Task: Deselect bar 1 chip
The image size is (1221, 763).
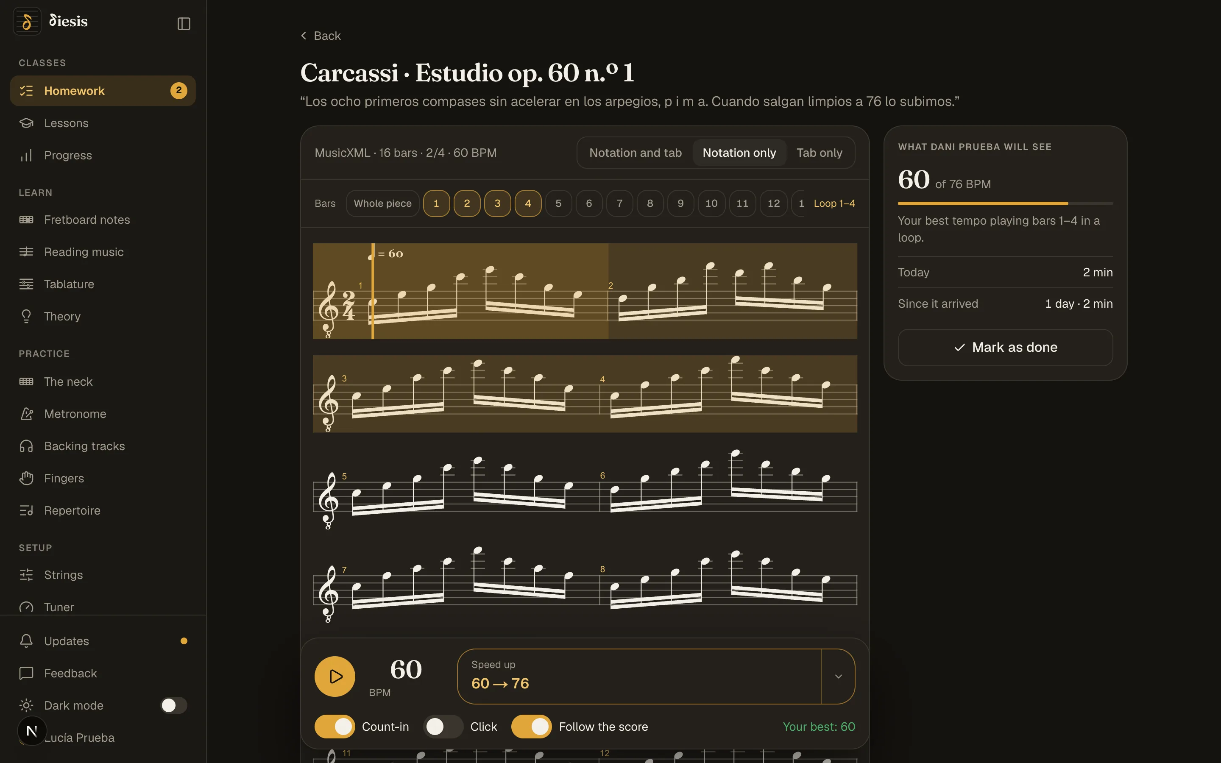Action: 436,203
